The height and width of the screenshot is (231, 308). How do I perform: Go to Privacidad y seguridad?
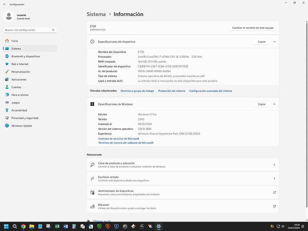[x=30, y=118]
